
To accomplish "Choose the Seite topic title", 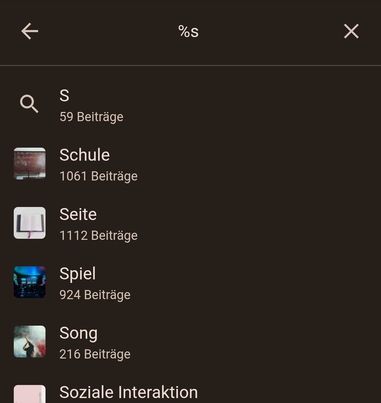I will click(78, 214).
